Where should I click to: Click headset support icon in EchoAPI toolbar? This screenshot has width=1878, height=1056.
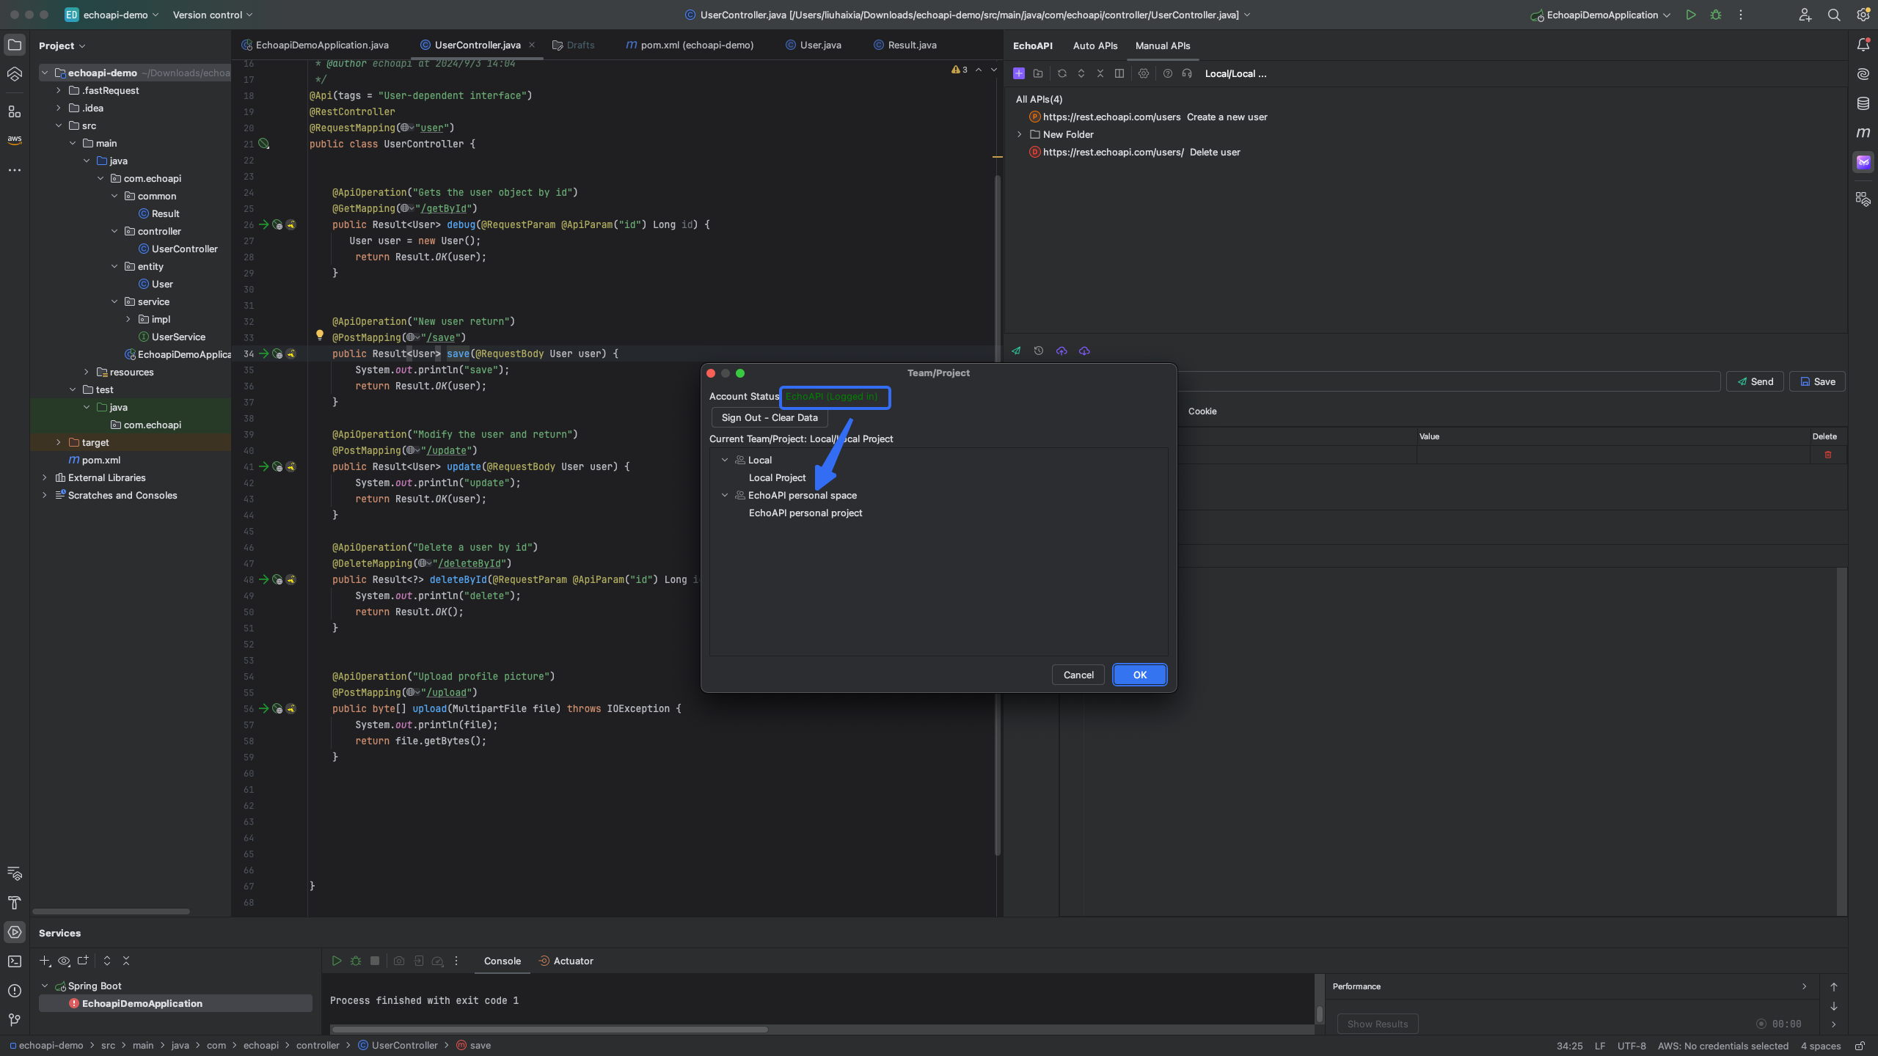point(1186,73)
